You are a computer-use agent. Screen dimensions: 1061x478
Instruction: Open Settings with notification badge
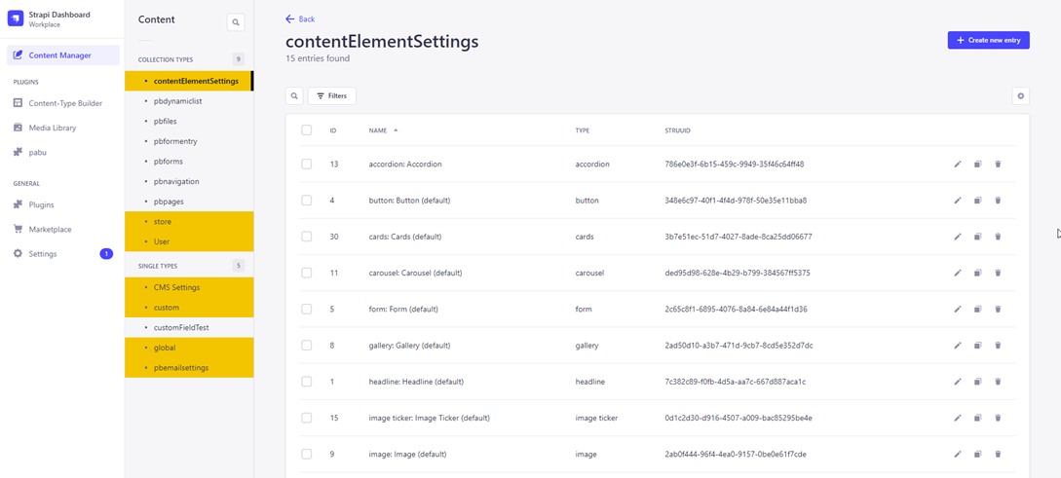[63, 254]
